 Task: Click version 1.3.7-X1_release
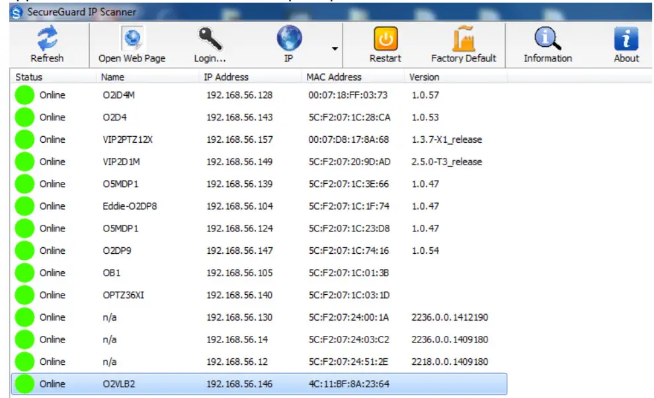point(447,139)
